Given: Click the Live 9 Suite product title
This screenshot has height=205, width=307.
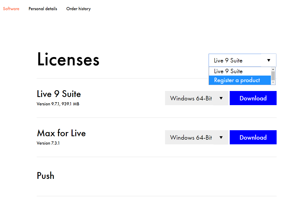Looking at the screenshot, I should point(59,94).
